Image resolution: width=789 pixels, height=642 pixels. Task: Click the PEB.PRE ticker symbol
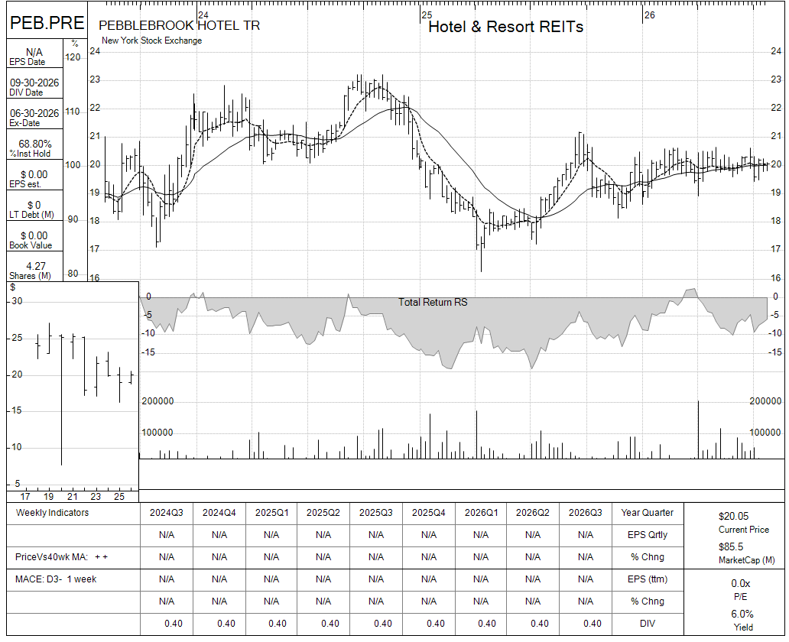tap(47, 23)
